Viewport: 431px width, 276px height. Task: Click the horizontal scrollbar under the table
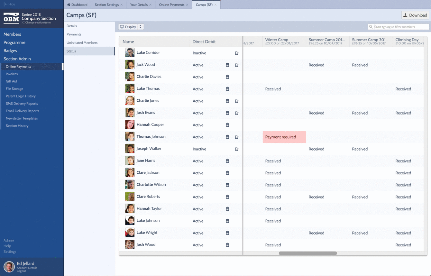click(x=307, y=253)
